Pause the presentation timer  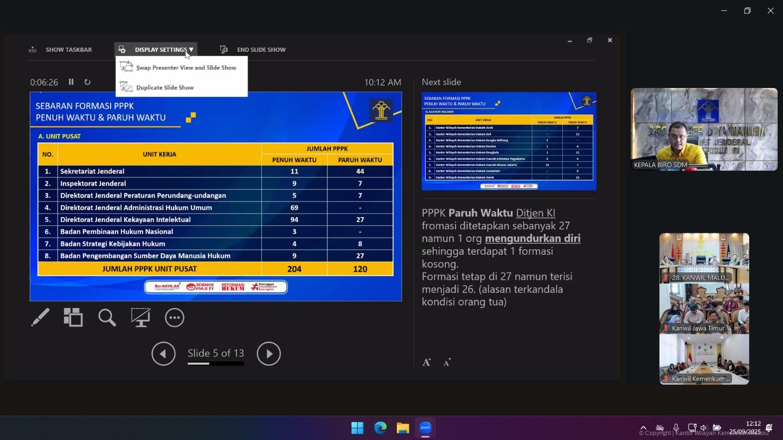[x=71, y=82]
